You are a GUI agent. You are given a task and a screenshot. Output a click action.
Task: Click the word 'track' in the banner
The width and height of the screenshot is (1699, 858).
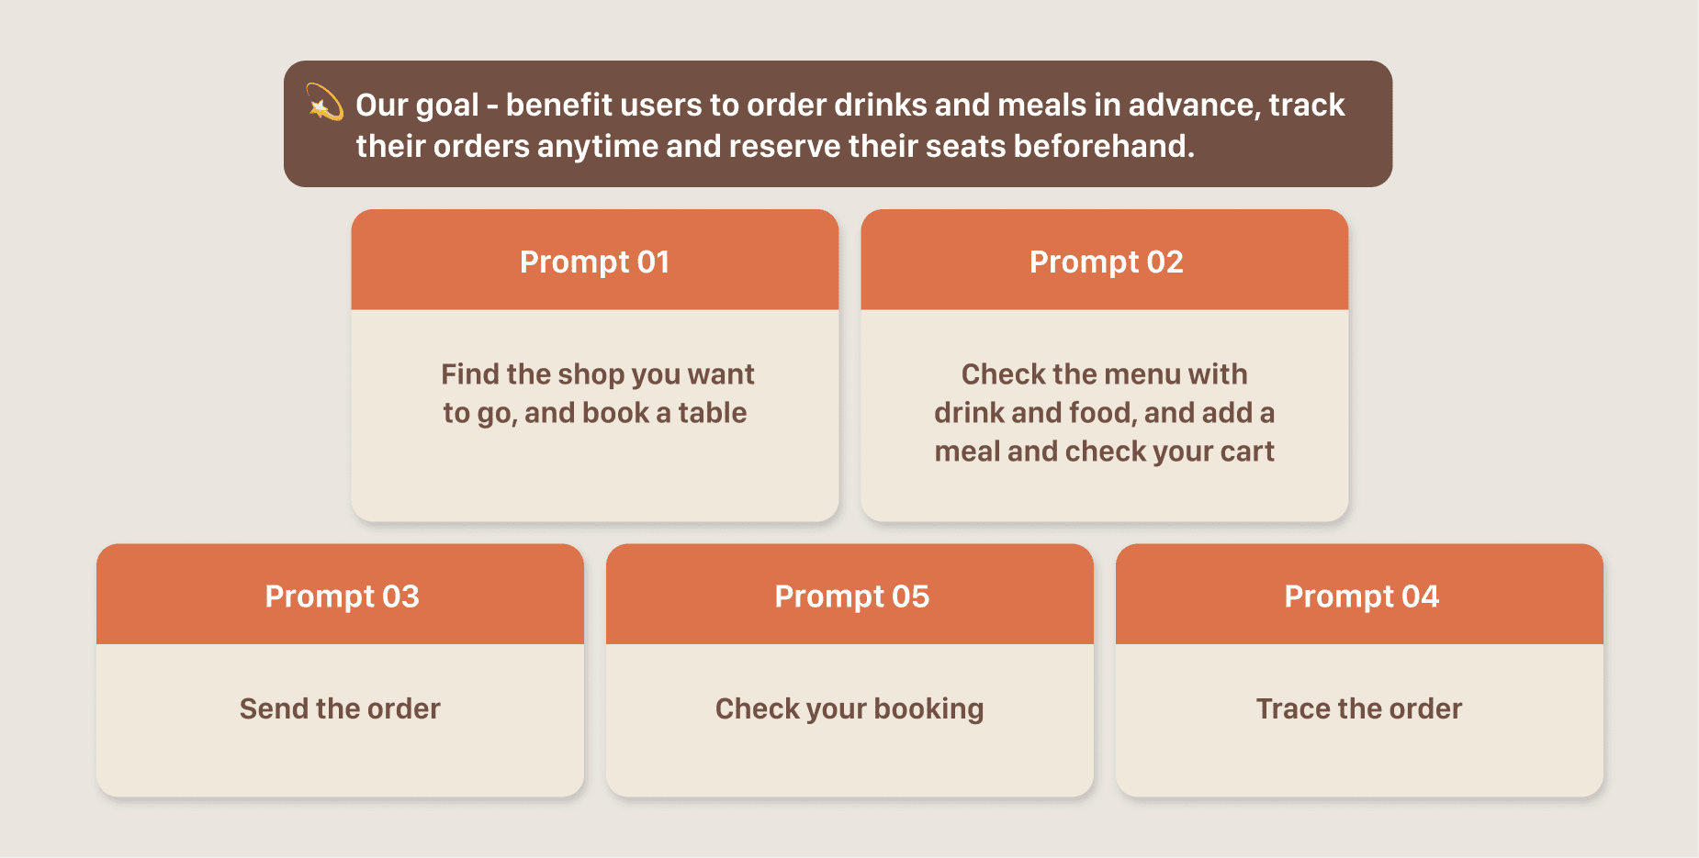click(x=1306, y=106)
